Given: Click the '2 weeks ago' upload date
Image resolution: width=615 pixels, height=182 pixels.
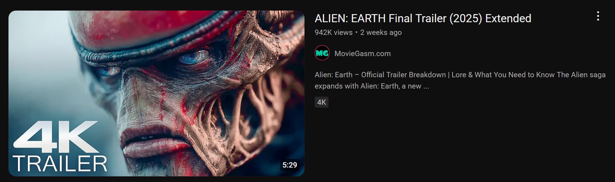Looking at the screenshot, I should (x=381, y=32).
